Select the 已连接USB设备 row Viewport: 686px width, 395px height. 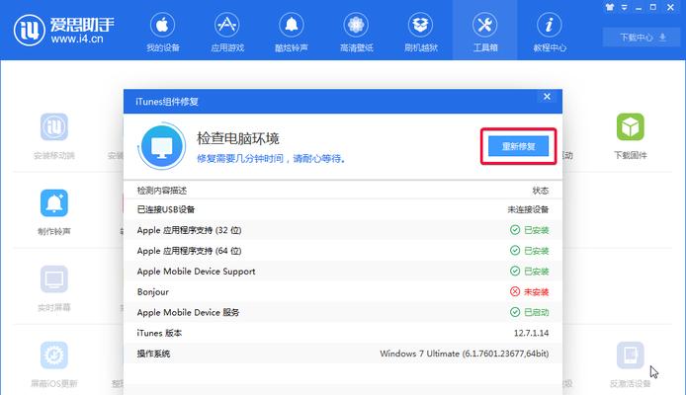pyautogui.click(x=343, y=209)
